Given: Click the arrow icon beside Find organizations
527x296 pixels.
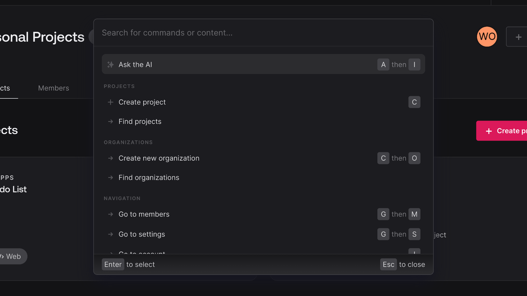Looking at the screenshot, I should [x=110, y=178].
